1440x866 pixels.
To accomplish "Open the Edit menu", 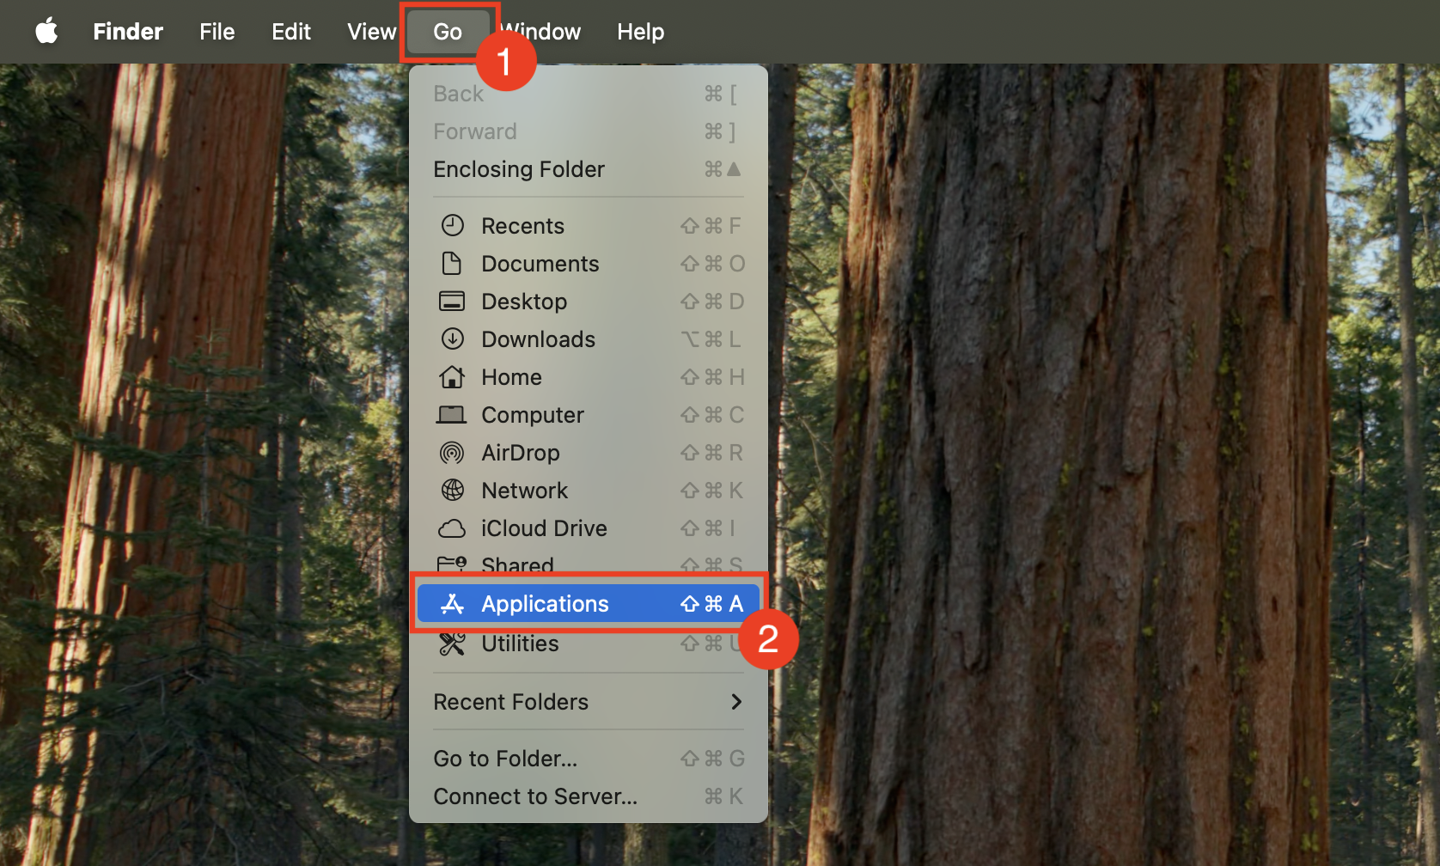I will [291, 32].
